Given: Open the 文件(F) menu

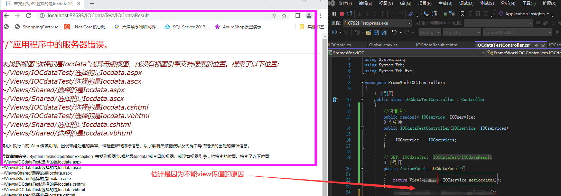Looking at the screenshot, I should coord(345,3).
